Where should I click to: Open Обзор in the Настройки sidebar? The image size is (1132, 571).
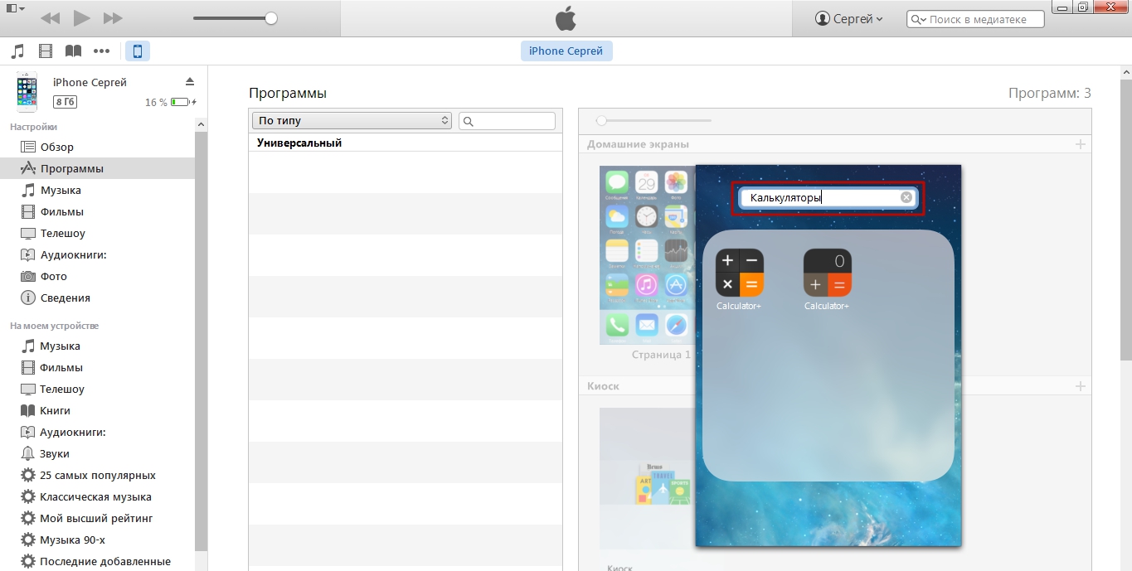(56, 147)
